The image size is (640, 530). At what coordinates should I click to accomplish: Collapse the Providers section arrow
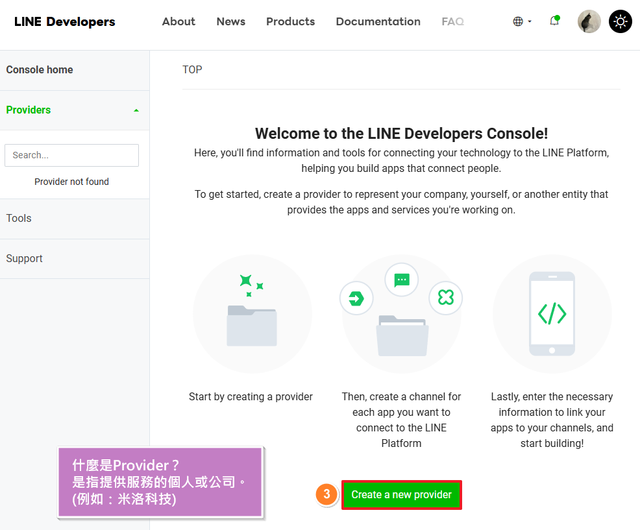136,110
